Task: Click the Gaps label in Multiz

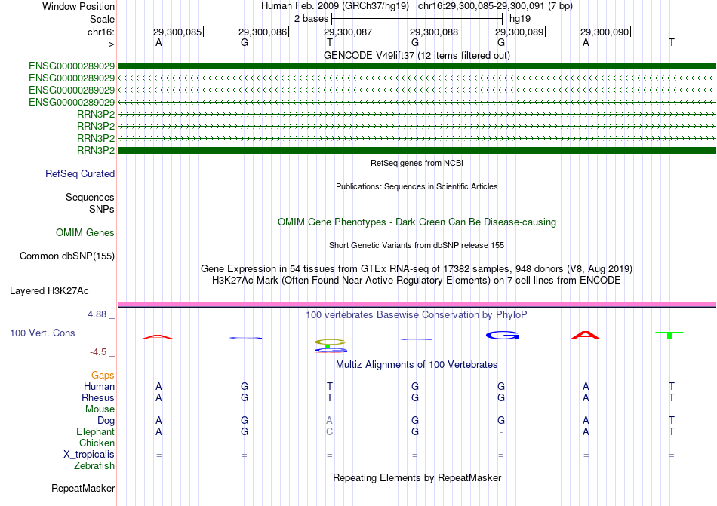Action: coord(103,375)
